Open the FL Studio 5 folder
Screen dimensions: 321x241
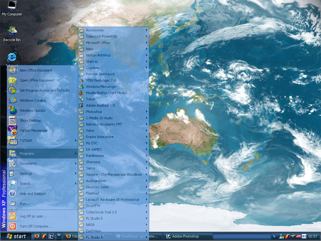(113, 218)
